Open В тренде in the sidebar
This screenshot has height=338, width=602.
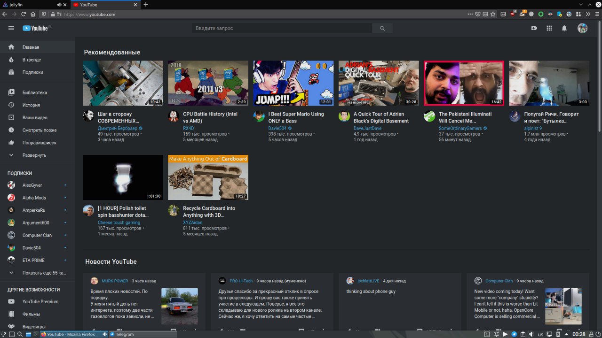(x=38, y=60)
